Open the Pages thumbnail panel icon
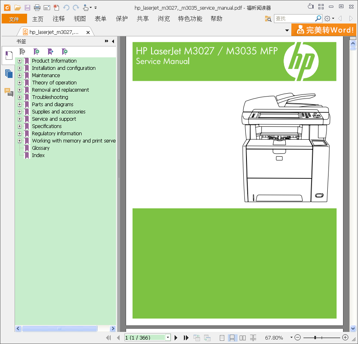Viewport: 358px width, 344px height. tap(8, 73)
